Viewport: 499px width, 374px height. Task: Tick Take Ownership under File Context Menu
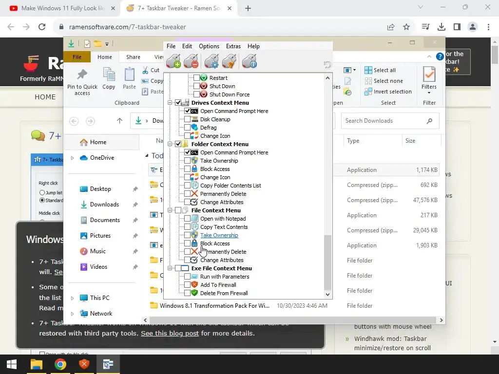coord(187,235)
